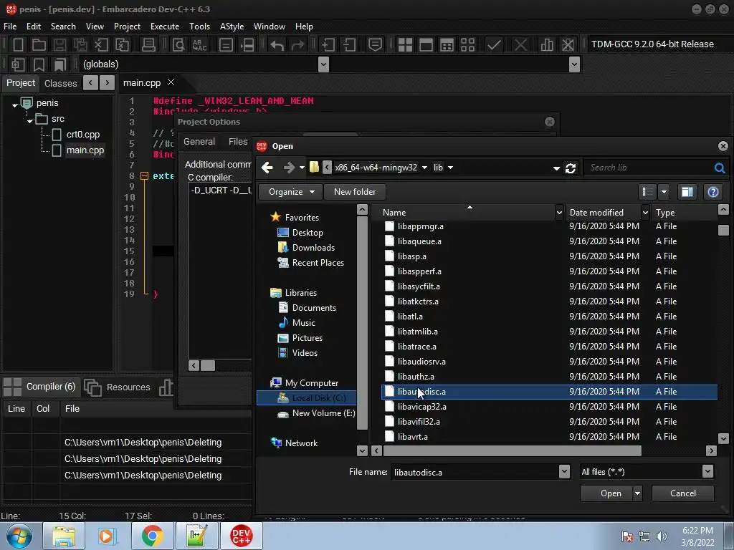The width and height of the screenshot is (734, 550).
Task: Open the Execute menu
Action: 165,26
